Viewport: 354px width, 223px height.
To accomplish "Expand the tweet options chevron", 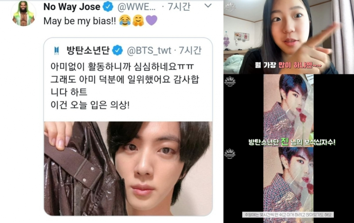I will (208, 6).
